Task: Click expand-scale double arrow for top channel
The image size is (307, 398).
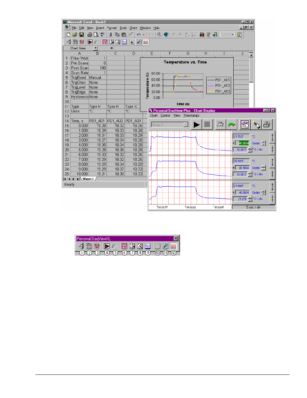Action: coord(272,137)
